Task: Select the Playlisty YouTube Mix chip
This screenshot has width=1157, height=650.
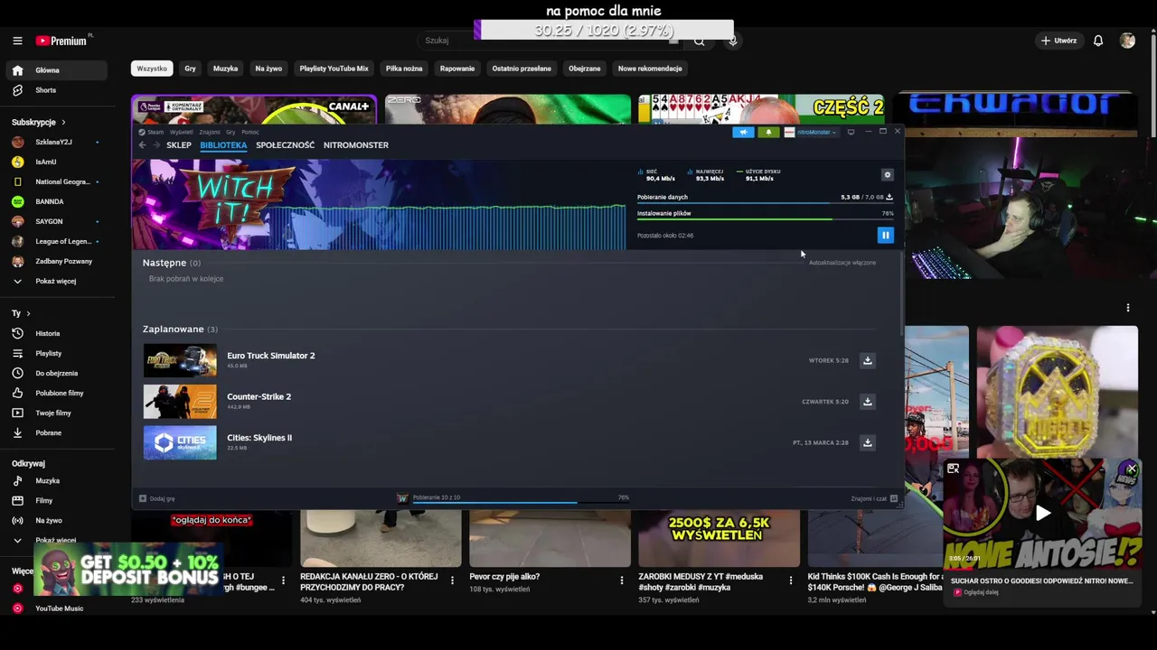Action: (334, 69)
